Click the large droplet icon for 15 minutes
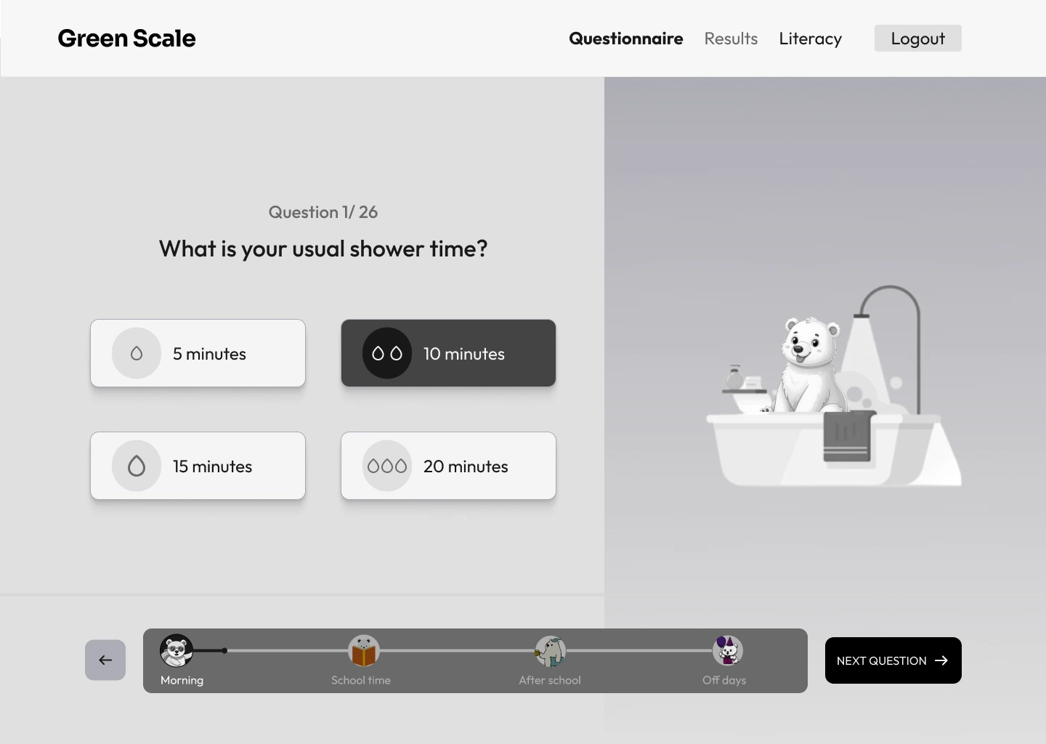Screen dimensions: 1046x744 136,466
